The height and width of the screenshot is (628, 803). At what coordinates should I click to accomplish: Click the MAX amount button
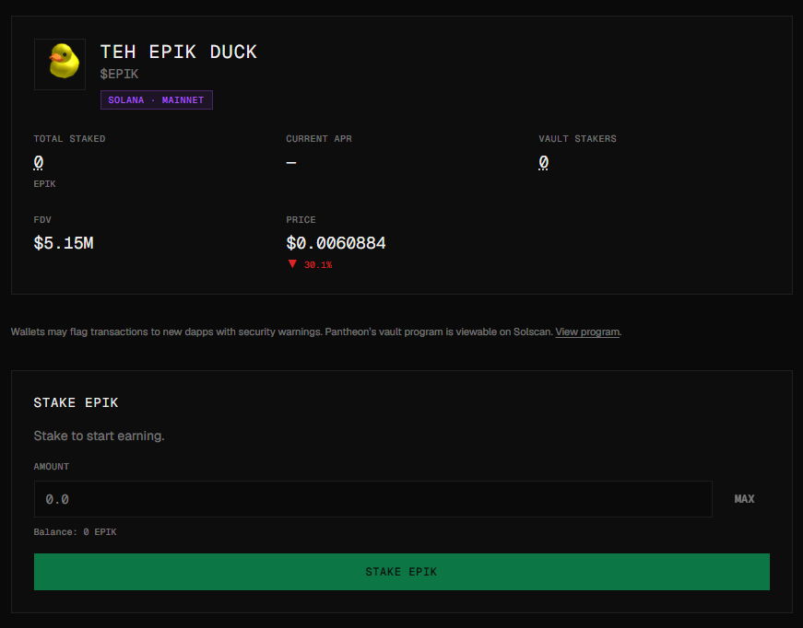point(744,499)
